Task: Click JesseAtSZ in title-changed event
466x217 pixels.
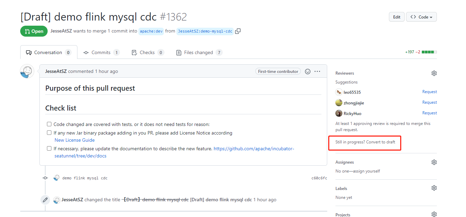Action: (72, 200)
